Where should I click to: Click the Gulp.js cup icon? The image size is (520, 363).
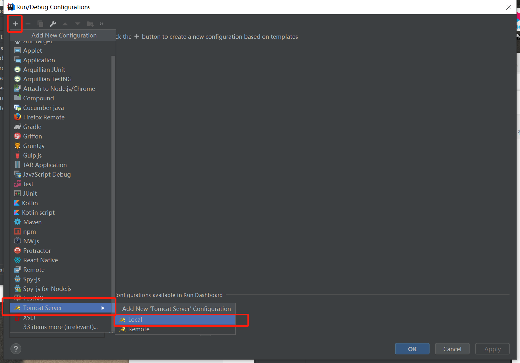pyautogui.click(x=17, y=155)
